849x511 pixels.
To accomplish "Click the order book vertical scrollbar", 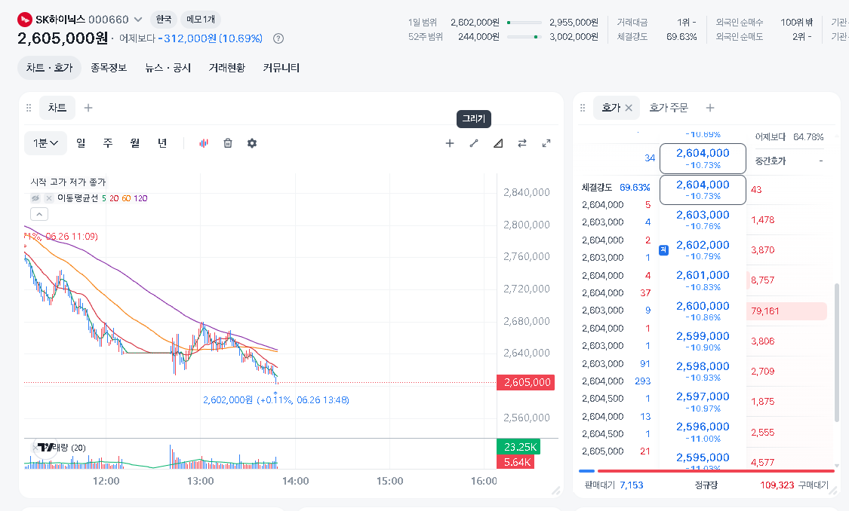I will pos(836,351).
